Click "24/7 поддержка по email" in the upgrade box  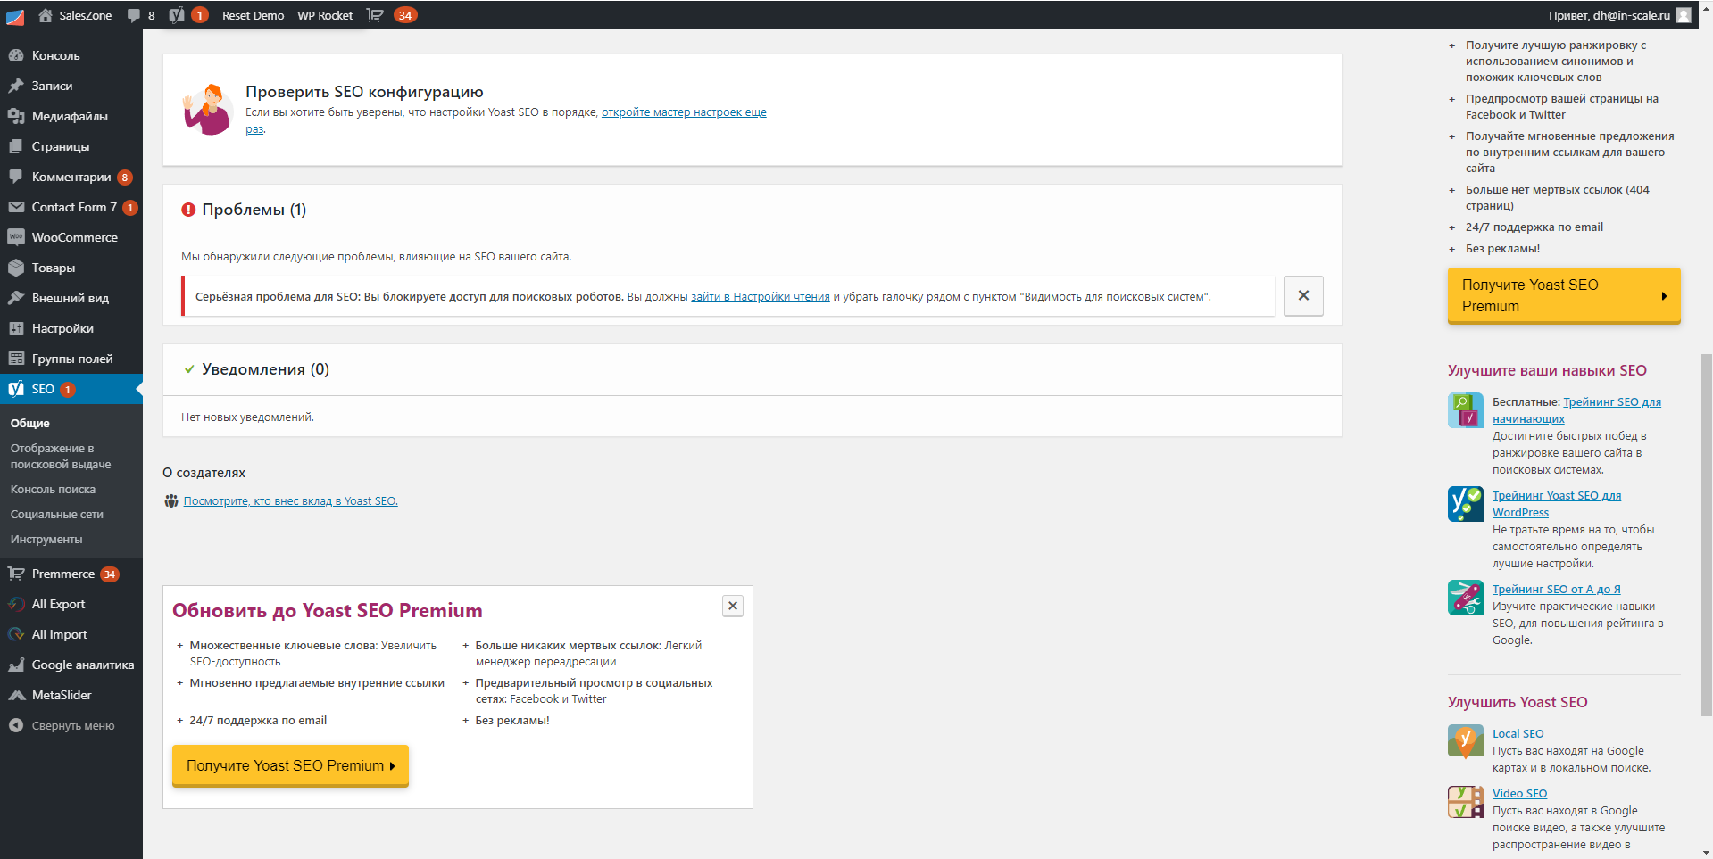click(258, 720)
